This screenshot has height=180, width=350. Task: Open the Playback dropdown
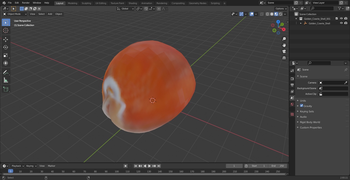[17, 166]
